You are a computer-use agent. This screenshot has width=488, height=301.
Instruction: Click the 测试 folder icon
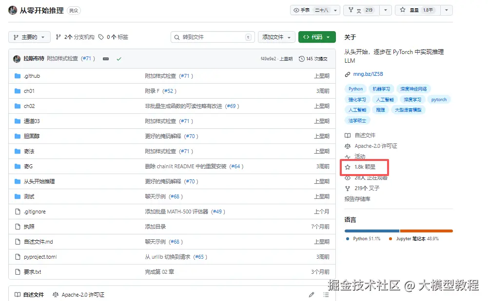point(18,196)
